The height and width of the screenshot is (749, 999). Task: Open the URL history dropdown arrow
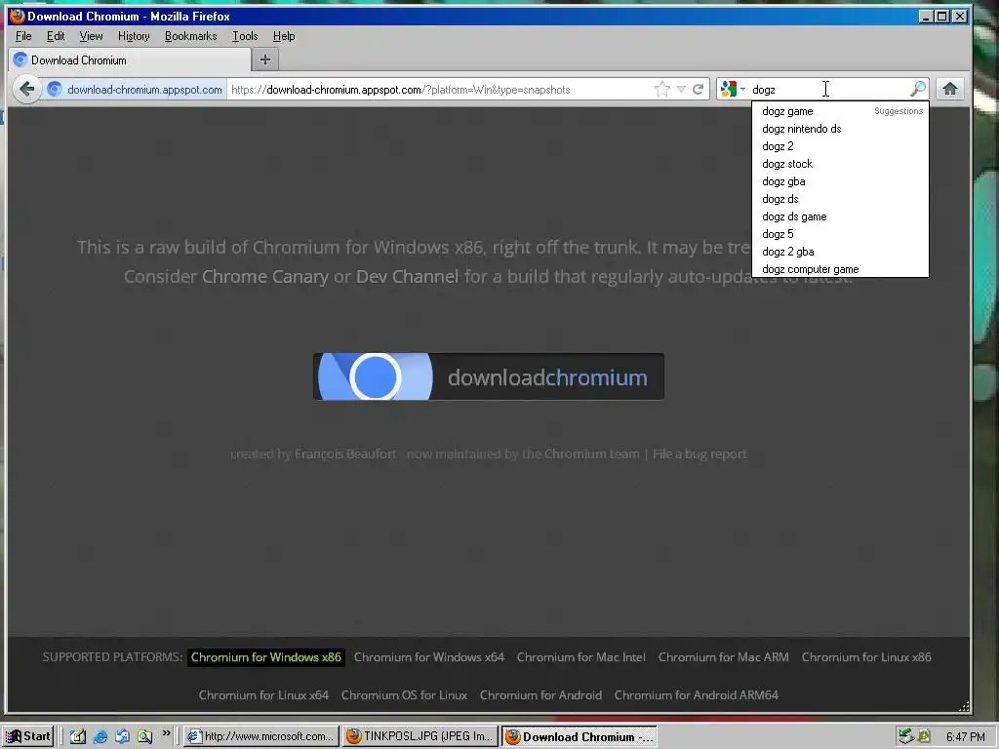tap(681, 89)
